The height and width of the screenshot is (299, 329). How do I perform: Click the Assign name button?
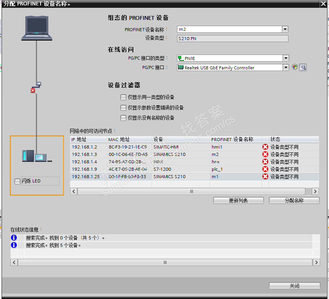[x=294, y=200]
